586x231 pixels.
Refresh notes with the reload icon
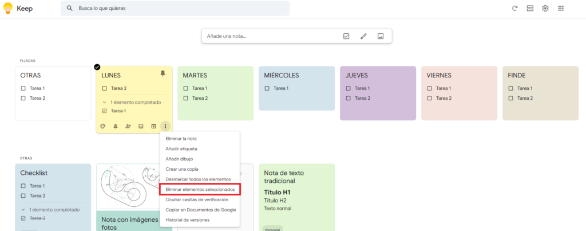click(514, 8)
